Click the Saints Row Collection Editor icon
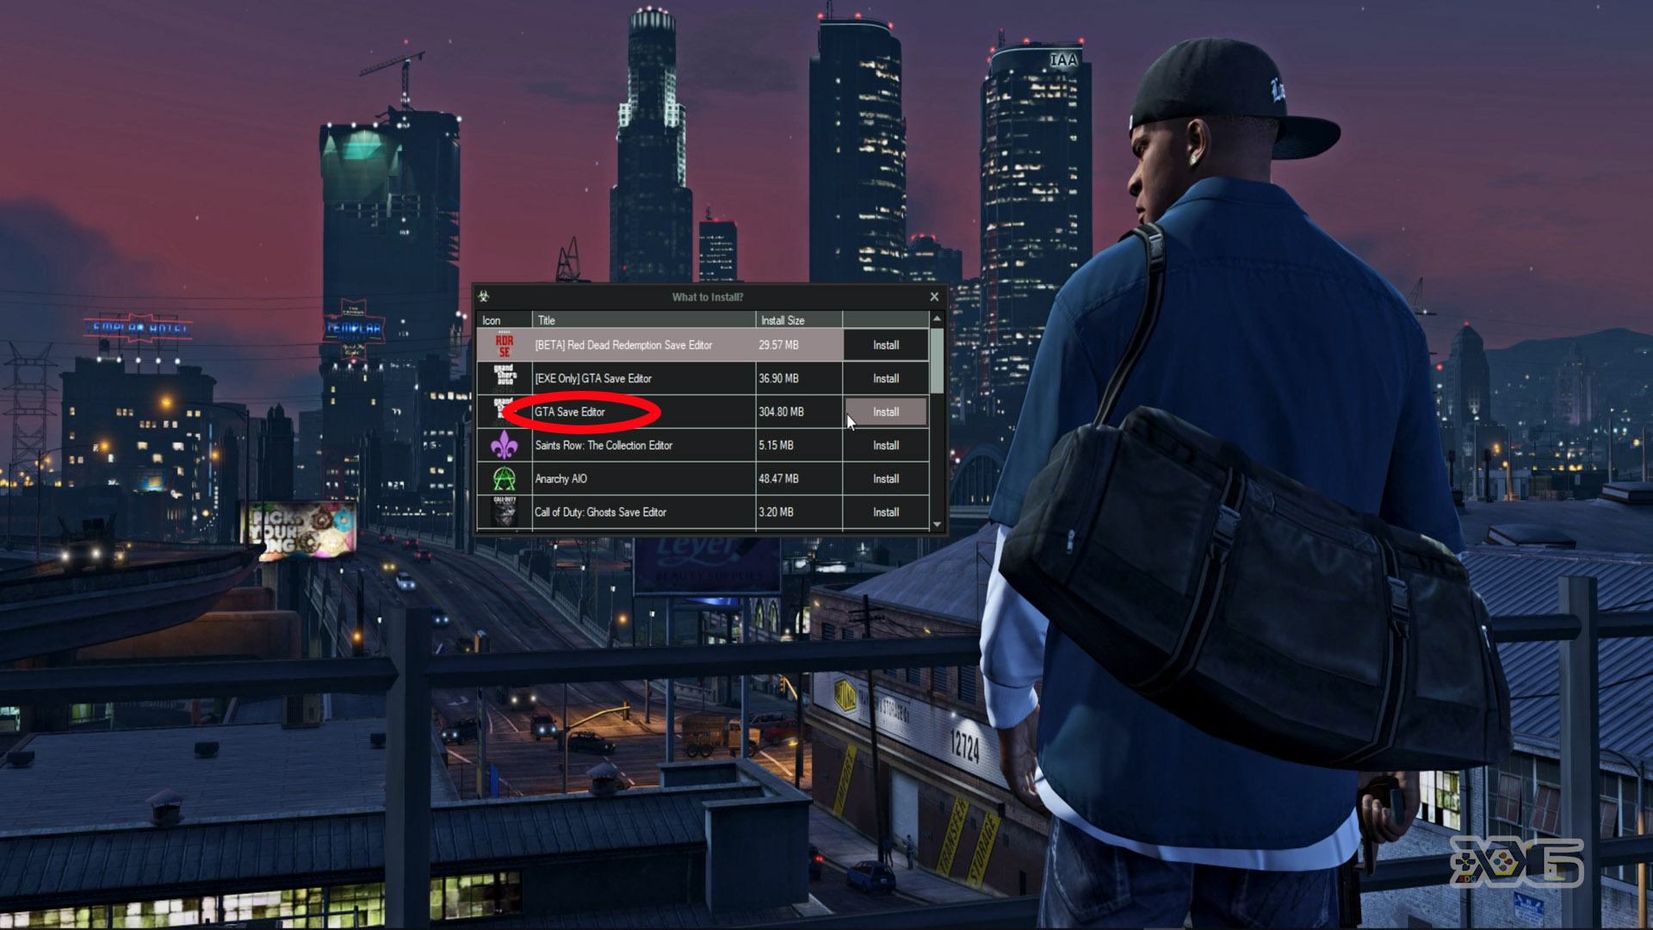 504,444
